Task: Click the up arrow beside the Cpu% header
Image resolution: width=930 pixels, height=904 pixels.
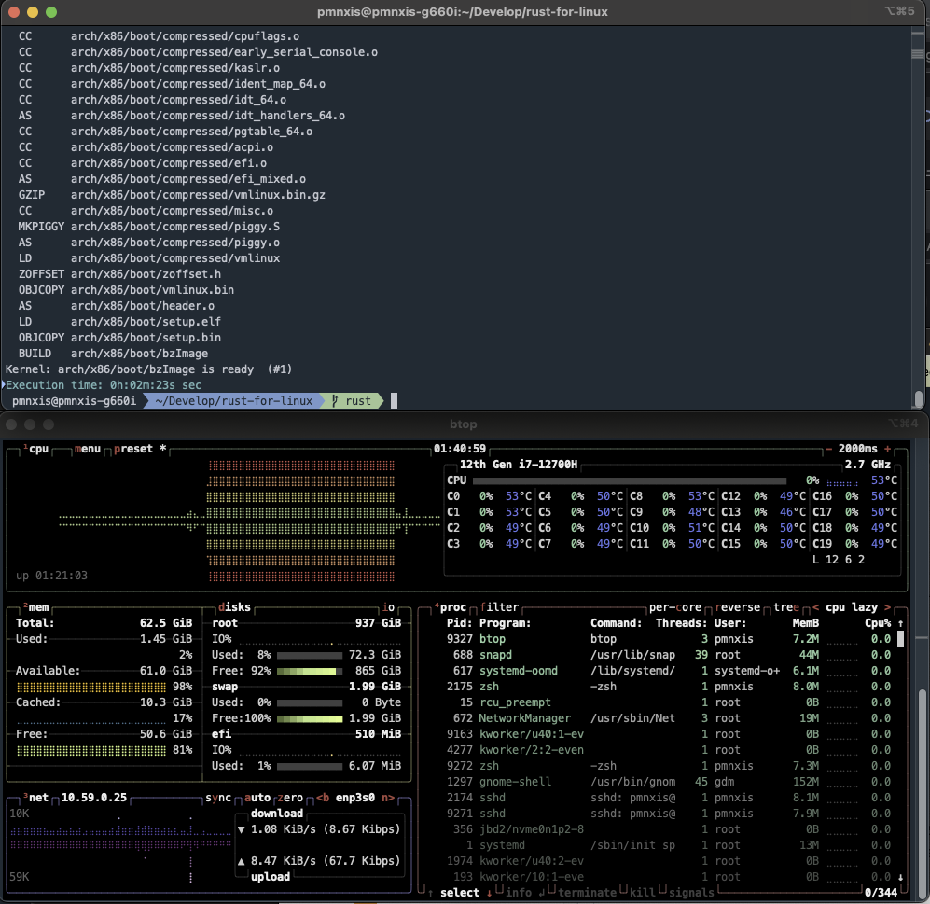Action: (900, 623)
